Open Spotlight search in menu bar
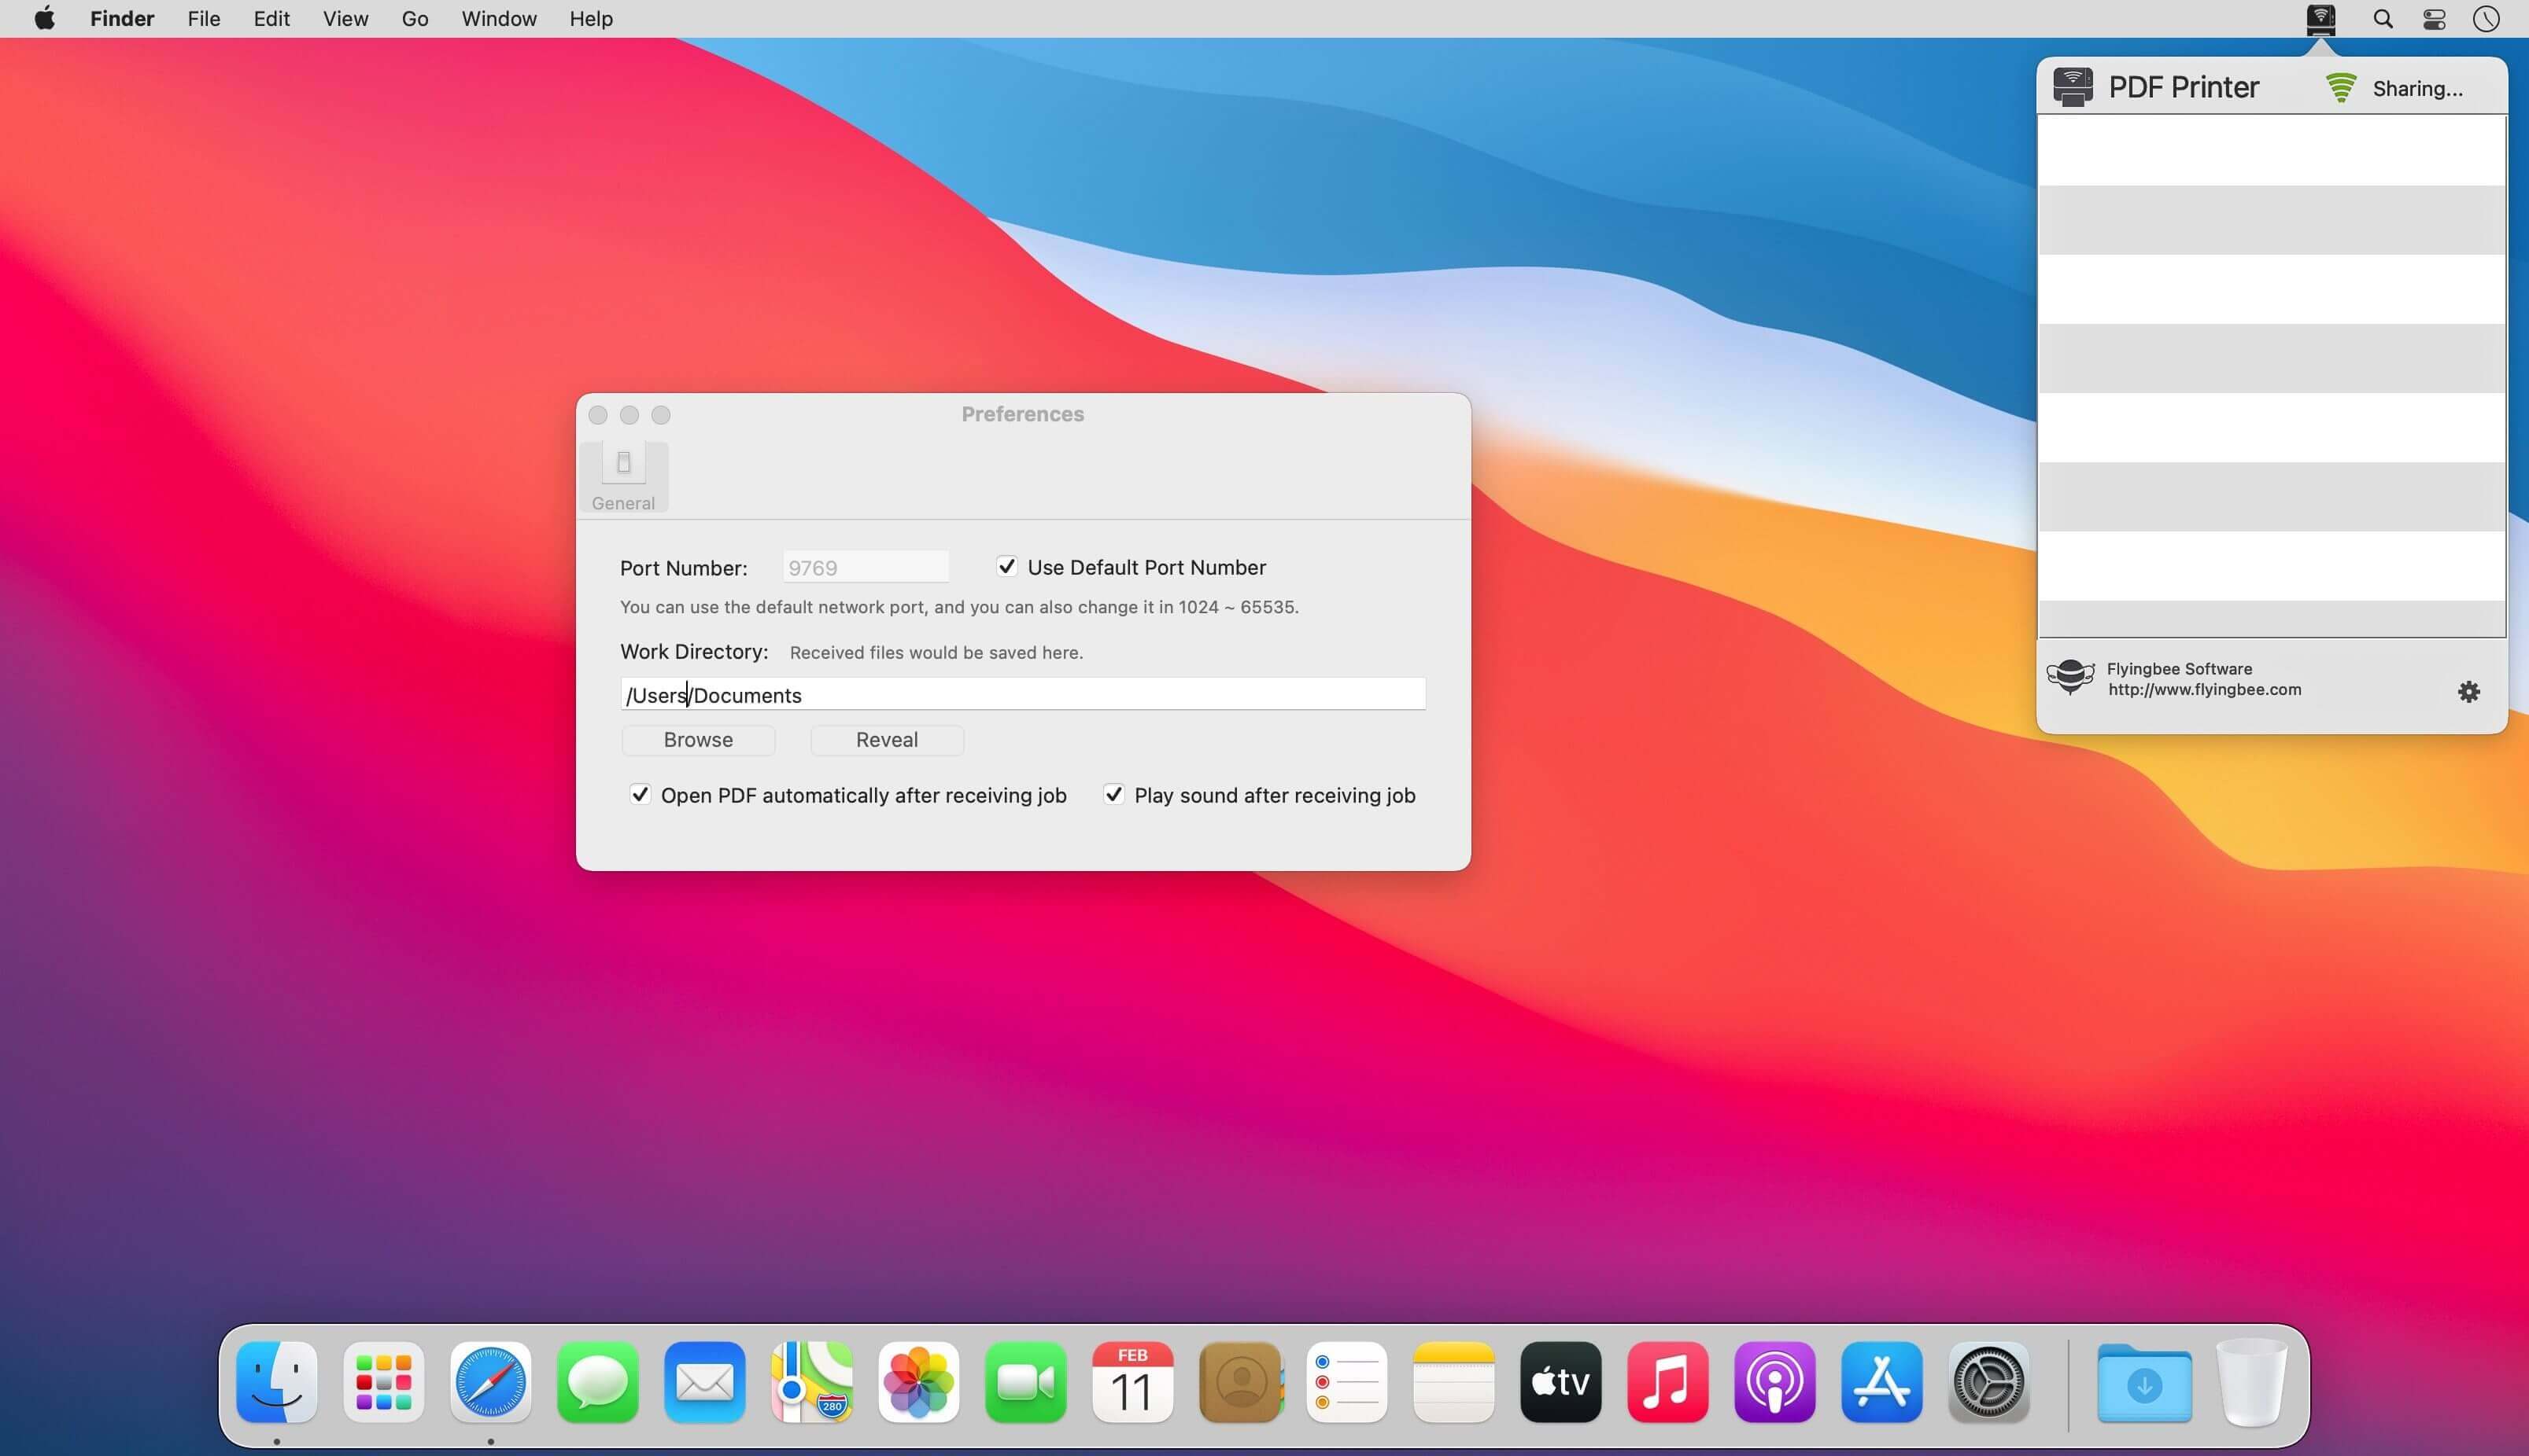Image resolution: width=2529 pixels, height=1456 pixels. 2383,19
